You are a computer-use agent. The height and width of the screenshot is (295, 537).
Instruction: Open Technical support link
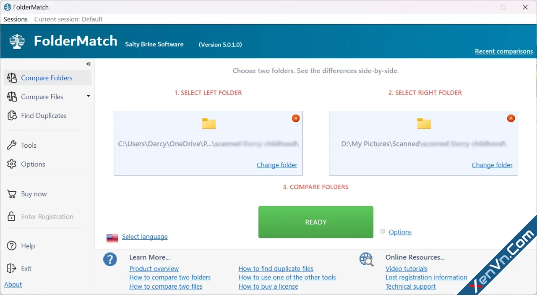point(410,286)
